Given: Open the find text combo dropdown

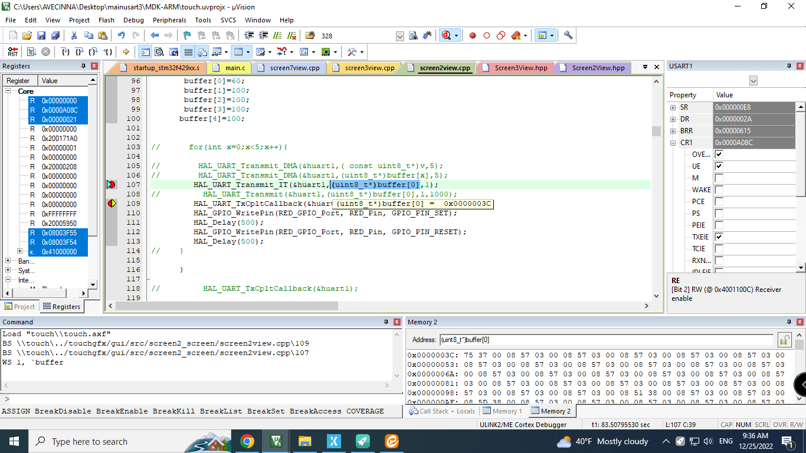Looking at the screenshot, I should 400,36.
